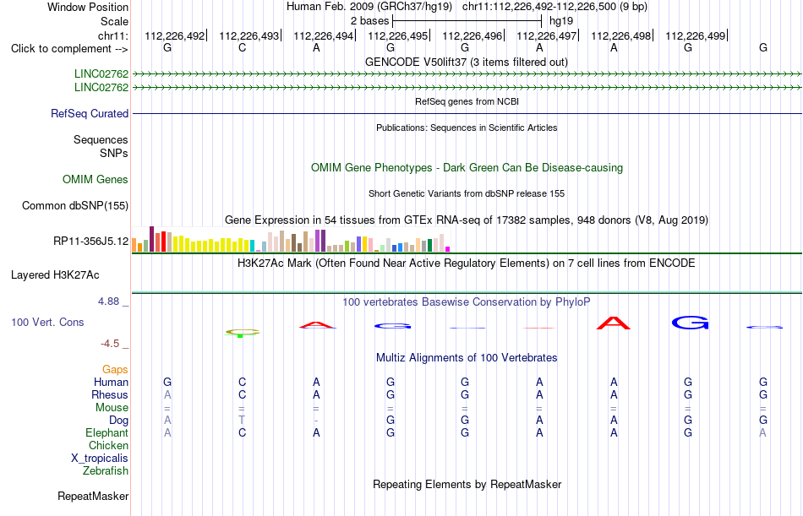Click the Rhesus alignment row label

click(110, 395)
